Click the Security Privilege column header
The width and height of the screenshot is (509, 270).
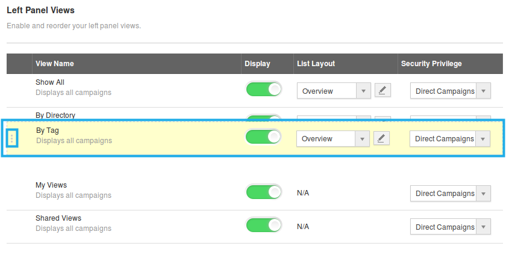click(431, 64)
